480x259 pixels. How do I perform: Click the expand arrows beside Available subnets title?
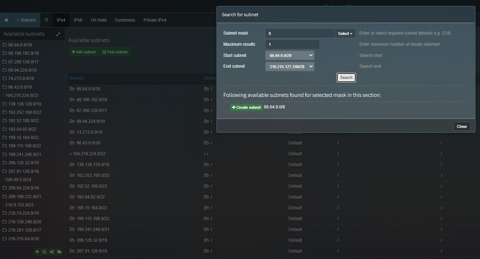[x=58, y=34]
